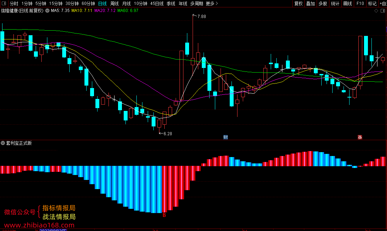The height and width of the screenshot is (231, 387).
Task: Select the 季线 quarterly chart tab
Action: (x=171, y=4)
